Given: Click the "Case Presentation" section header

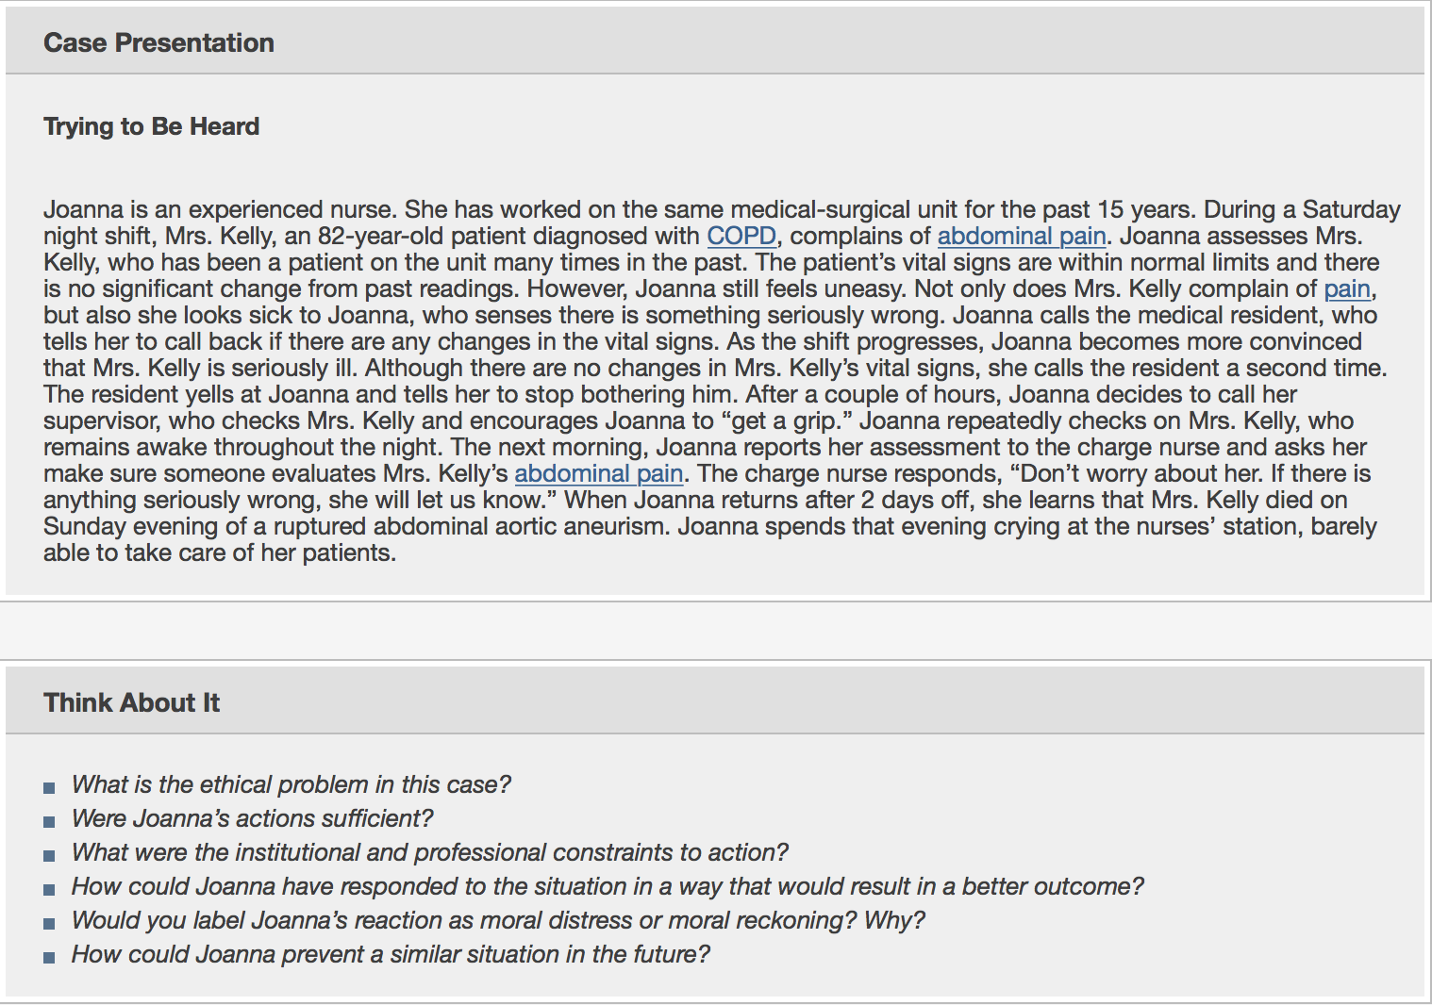Looking at the screenshot, I should pos(158,42).
